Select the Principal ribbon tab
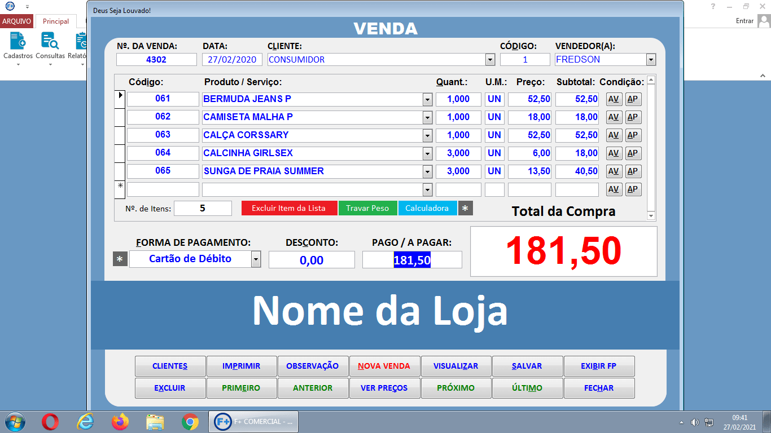Viewport: 771px width, 433px height. (55, 21)
